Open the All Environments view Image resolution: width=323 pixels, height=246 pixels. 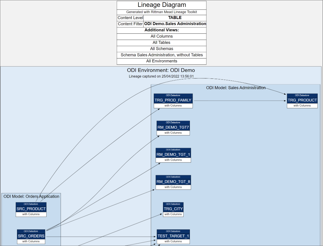pos(161,61)
